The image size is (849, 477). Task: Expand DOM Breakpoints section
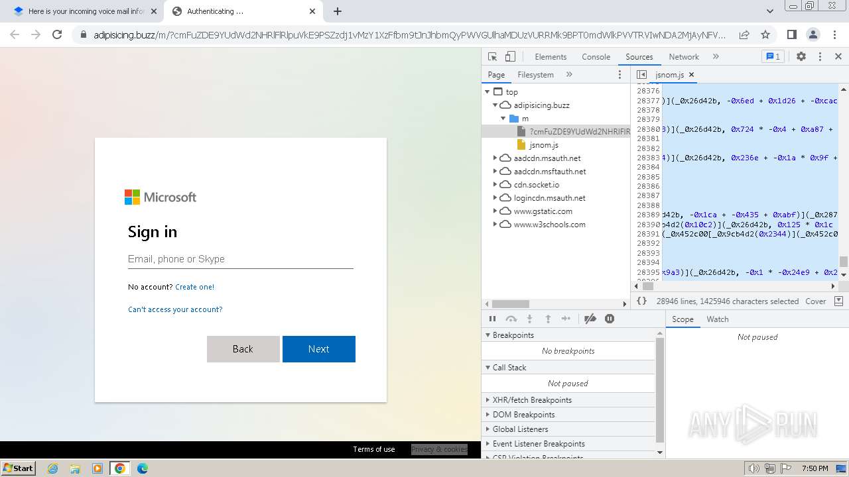click(x=568, y=415)
